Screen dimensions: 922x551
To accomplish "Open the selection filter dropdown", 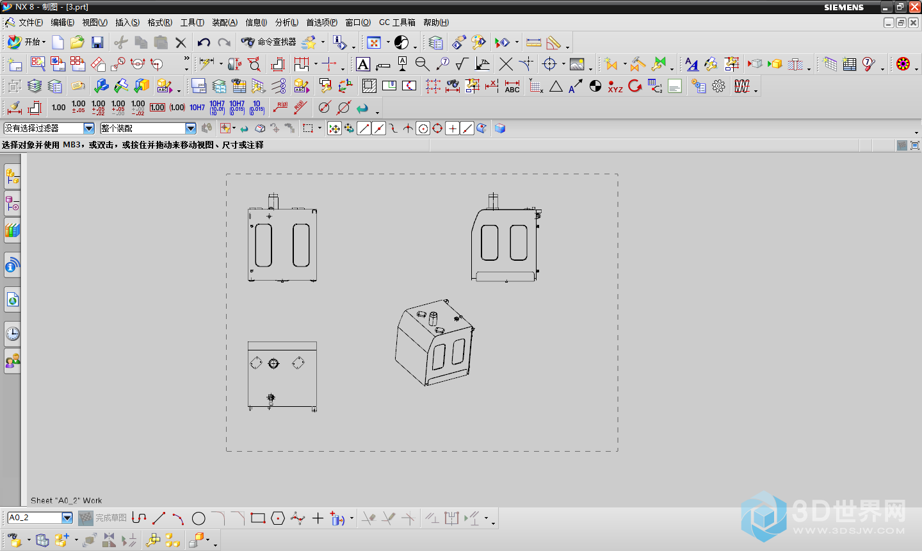I will point(89,129).
